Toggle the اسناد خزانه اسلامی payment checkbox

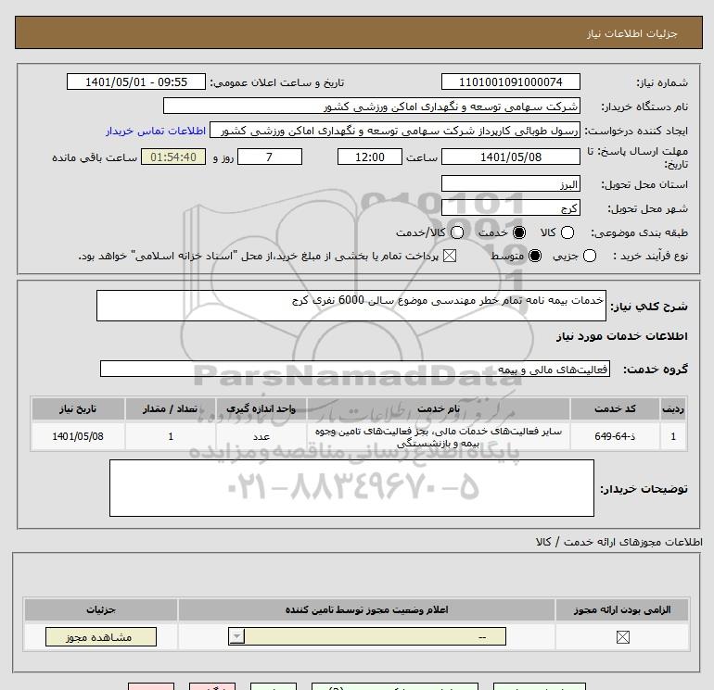[x=450, y=256]
